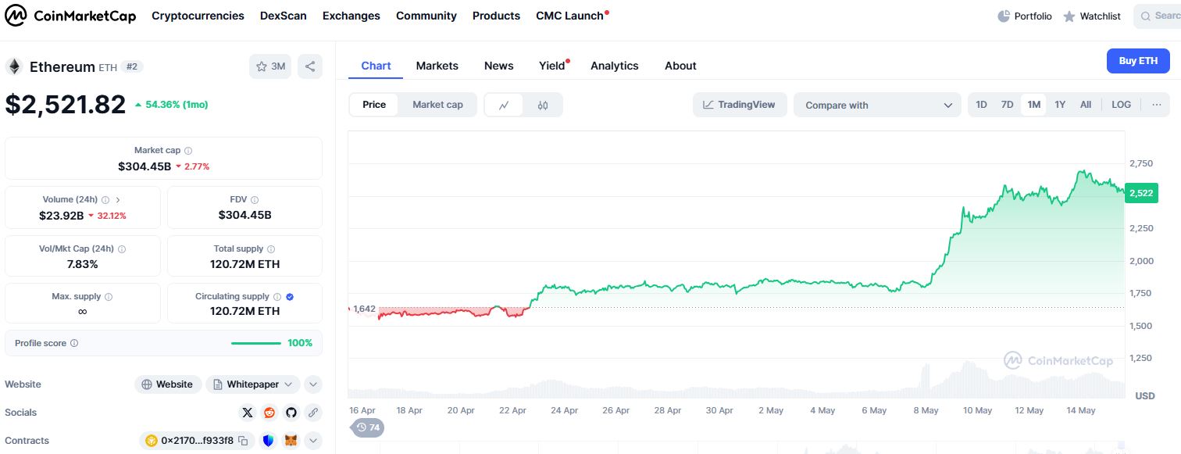
Task: Open the Portfolio pie chart link
Action: pos(1025,16)
